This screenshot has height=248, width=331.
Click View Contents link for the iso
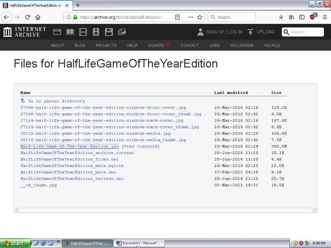[x=141, y=146]
